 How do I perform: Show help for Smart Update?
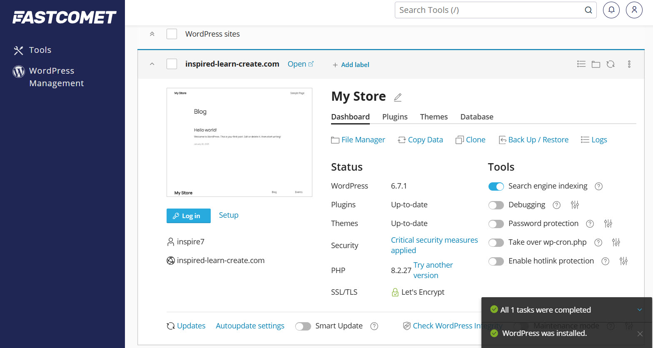tap(374, 326)
